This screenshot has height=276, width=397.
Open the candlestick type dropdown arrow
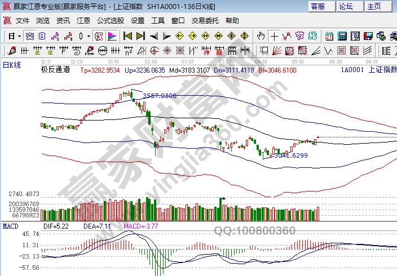point(88,36)
